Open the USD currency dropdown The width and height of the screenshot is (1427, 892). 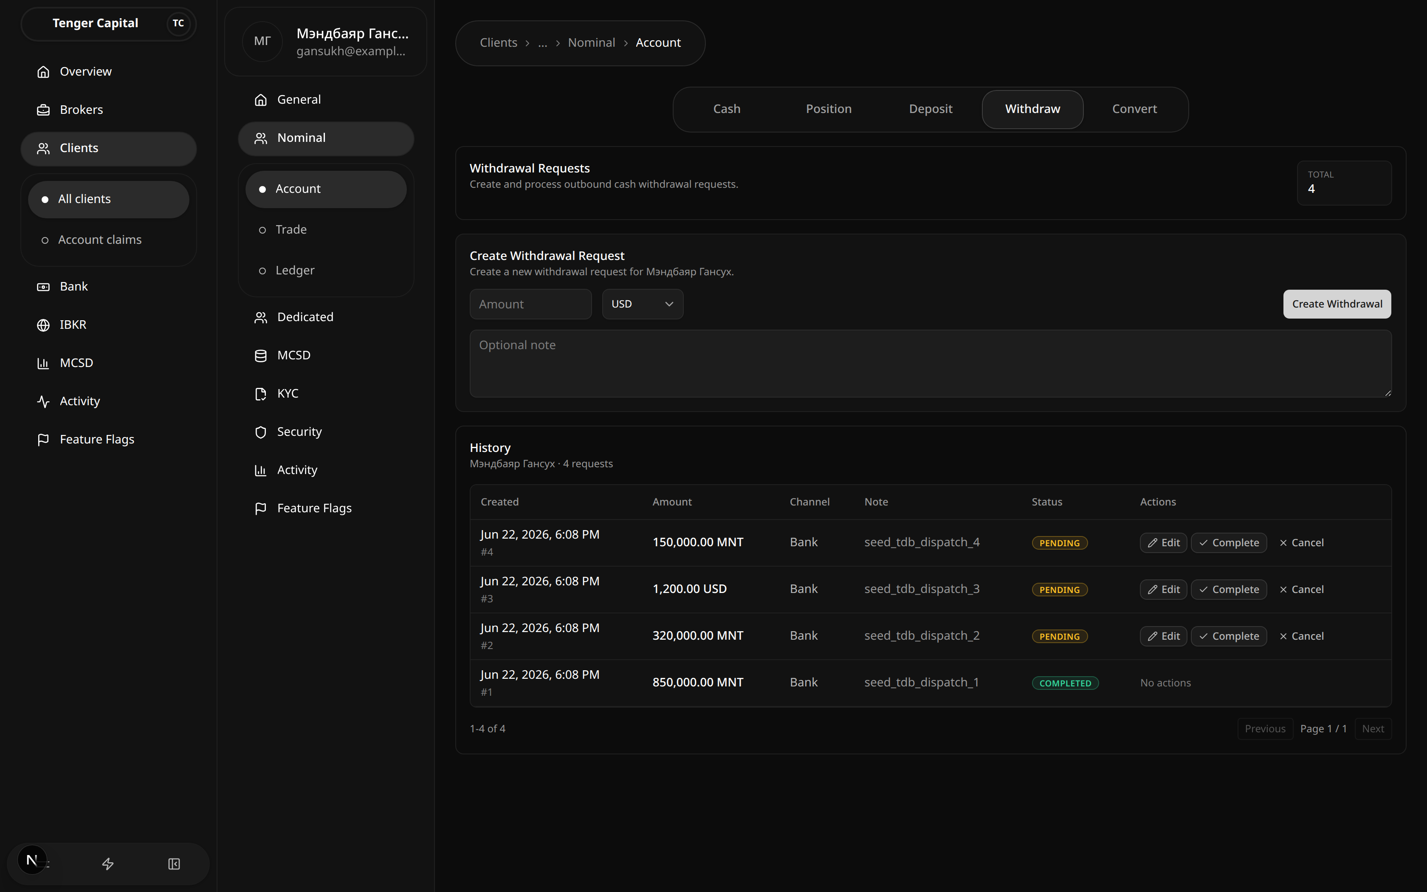pos(643,304)
